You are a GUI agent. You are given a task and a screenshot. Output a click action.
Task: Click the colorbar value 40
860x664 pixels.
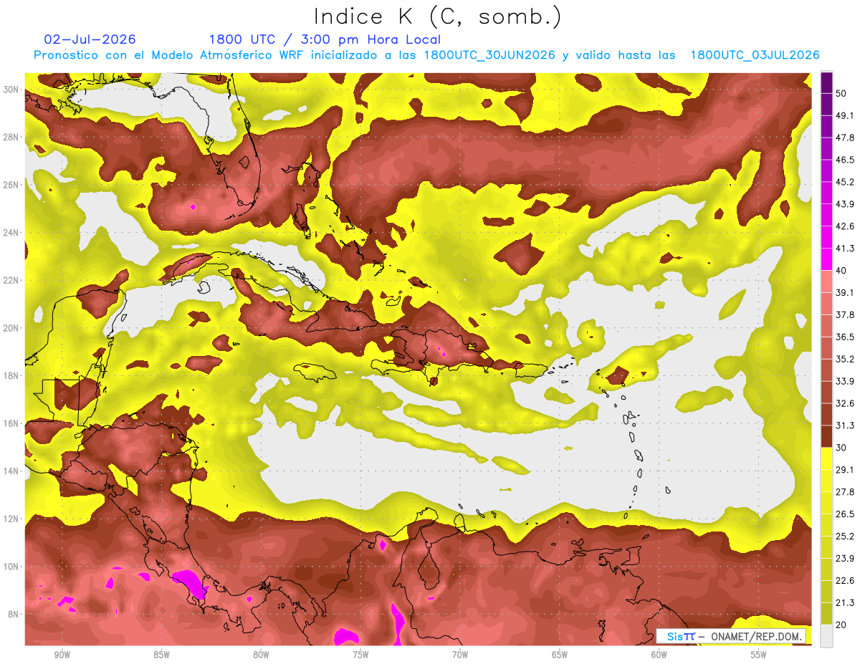(x=841, y=270)
